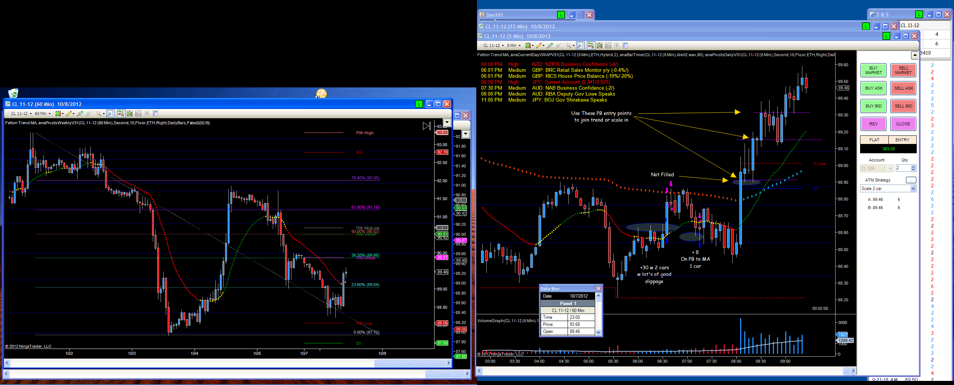Expand the Scale 2 car ATM Strategy dropdown
This screenshot has height=385, width=954.
913,189
